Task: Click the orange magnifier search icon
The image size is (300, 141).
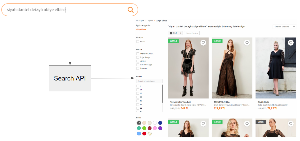Action: [130, 10]
